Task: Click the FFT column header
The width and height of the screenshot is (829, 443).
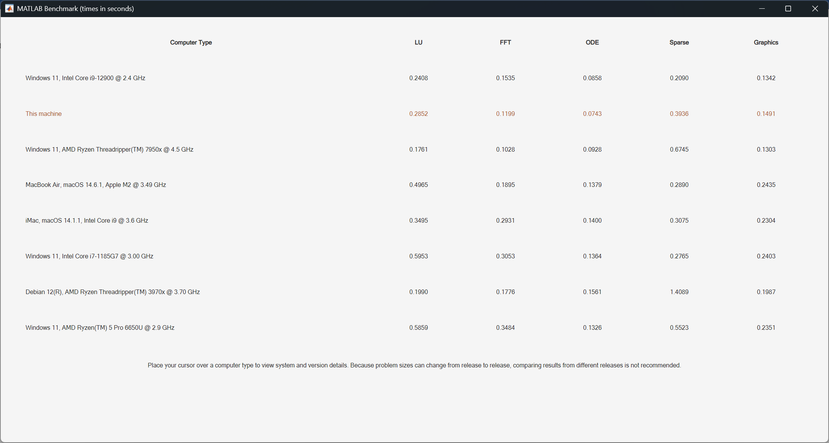Action: point(505,43)
